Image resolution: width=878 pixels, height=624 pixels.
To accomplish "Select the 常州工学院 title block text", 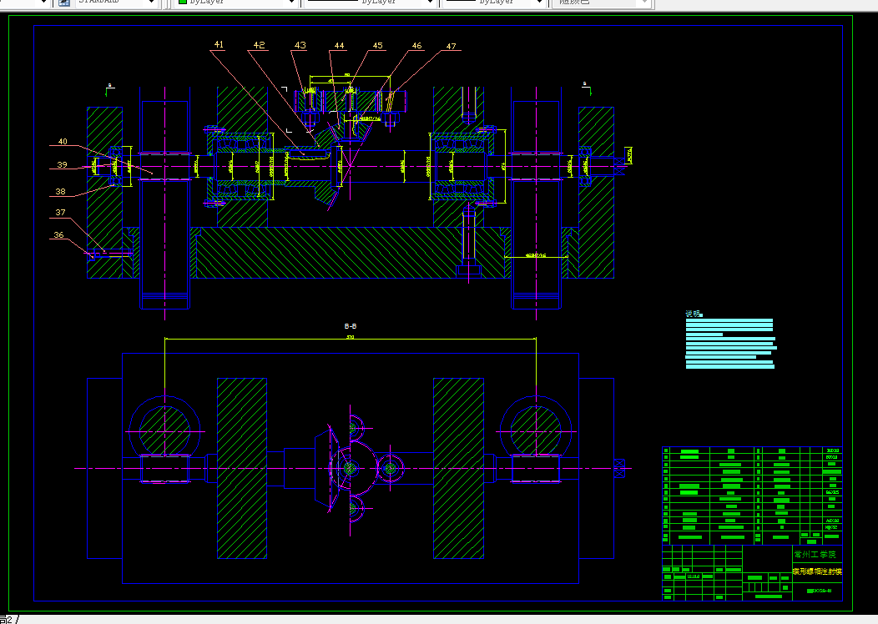I will (815, 555).
